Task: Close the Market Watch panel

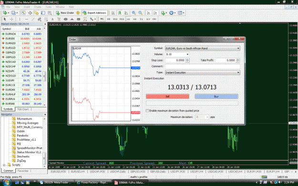Action: (x=45, y=24)
